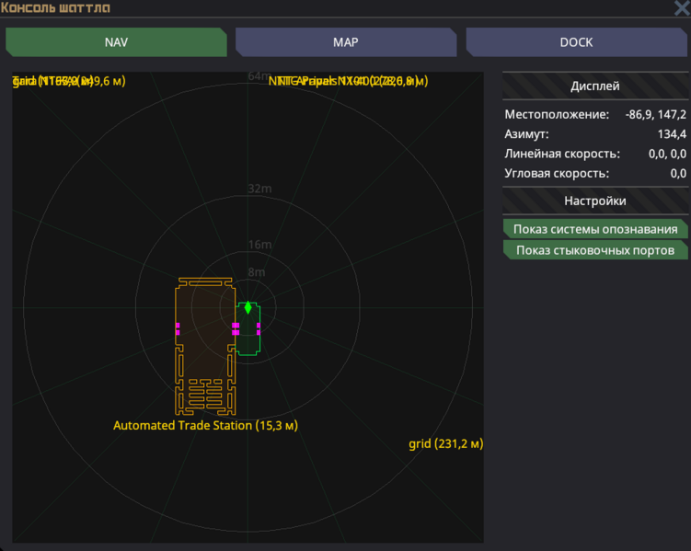Open the DOCK tab
Screen dimensions: 691x551
pyautogui.click(x=576, y=42)
